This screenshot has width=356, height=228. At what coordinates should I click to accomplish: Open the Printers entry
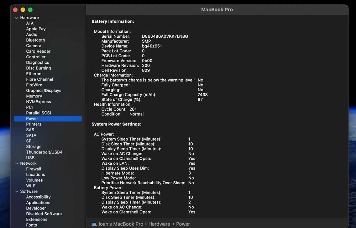point(33,124)
